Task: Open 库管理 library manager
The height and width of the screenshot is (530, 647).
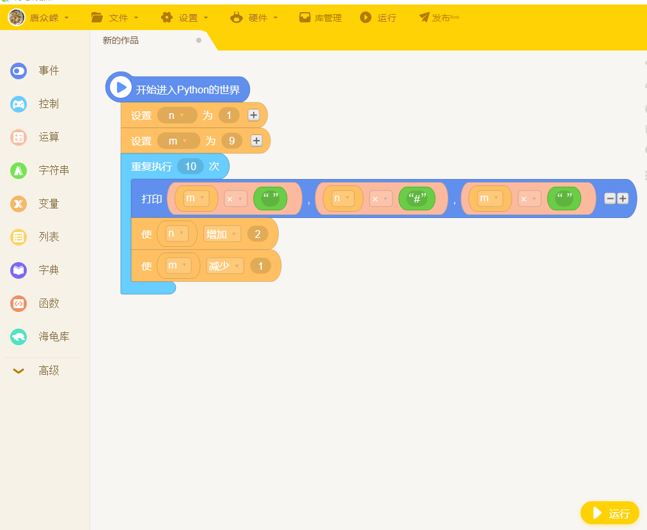Action: [x=320, y=18]
